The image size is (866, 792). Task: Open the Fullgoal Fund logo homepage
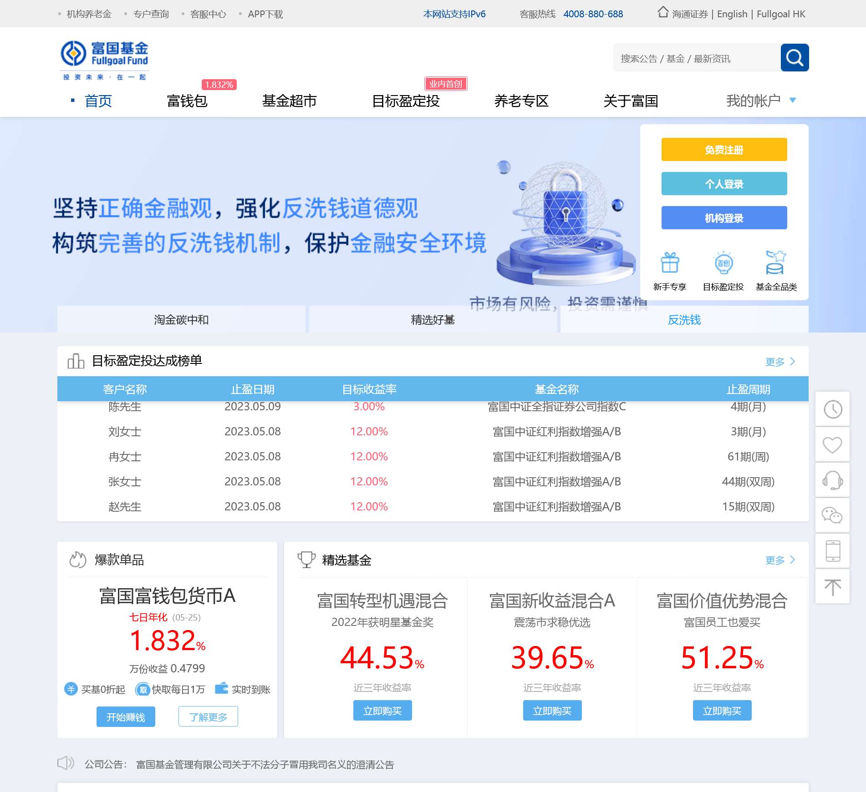[104, 60]
